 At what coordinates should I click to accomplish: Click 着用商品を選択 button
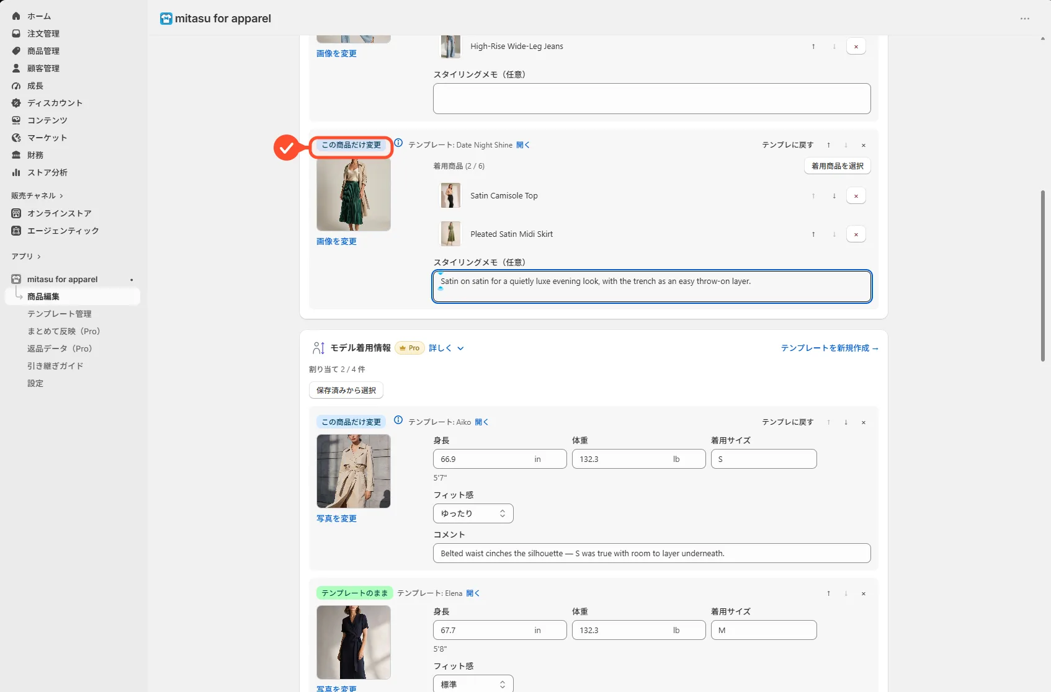[x=837, y=166]
